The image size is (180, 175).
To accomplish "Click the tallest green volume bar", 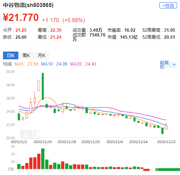I will tap(43, 159).
